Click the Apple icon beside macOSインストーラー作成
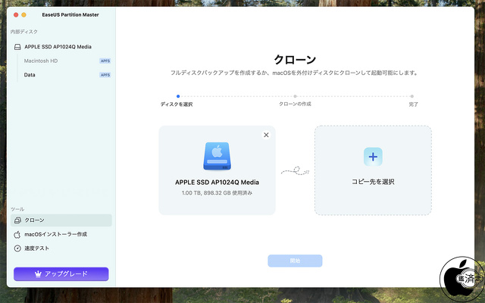 point(17,234)
